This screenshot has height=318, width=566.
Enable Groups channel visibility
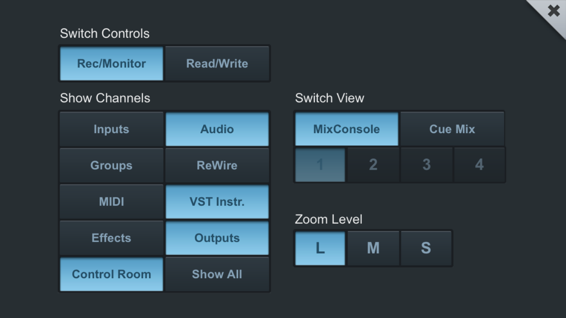click(x=111, y=165)
